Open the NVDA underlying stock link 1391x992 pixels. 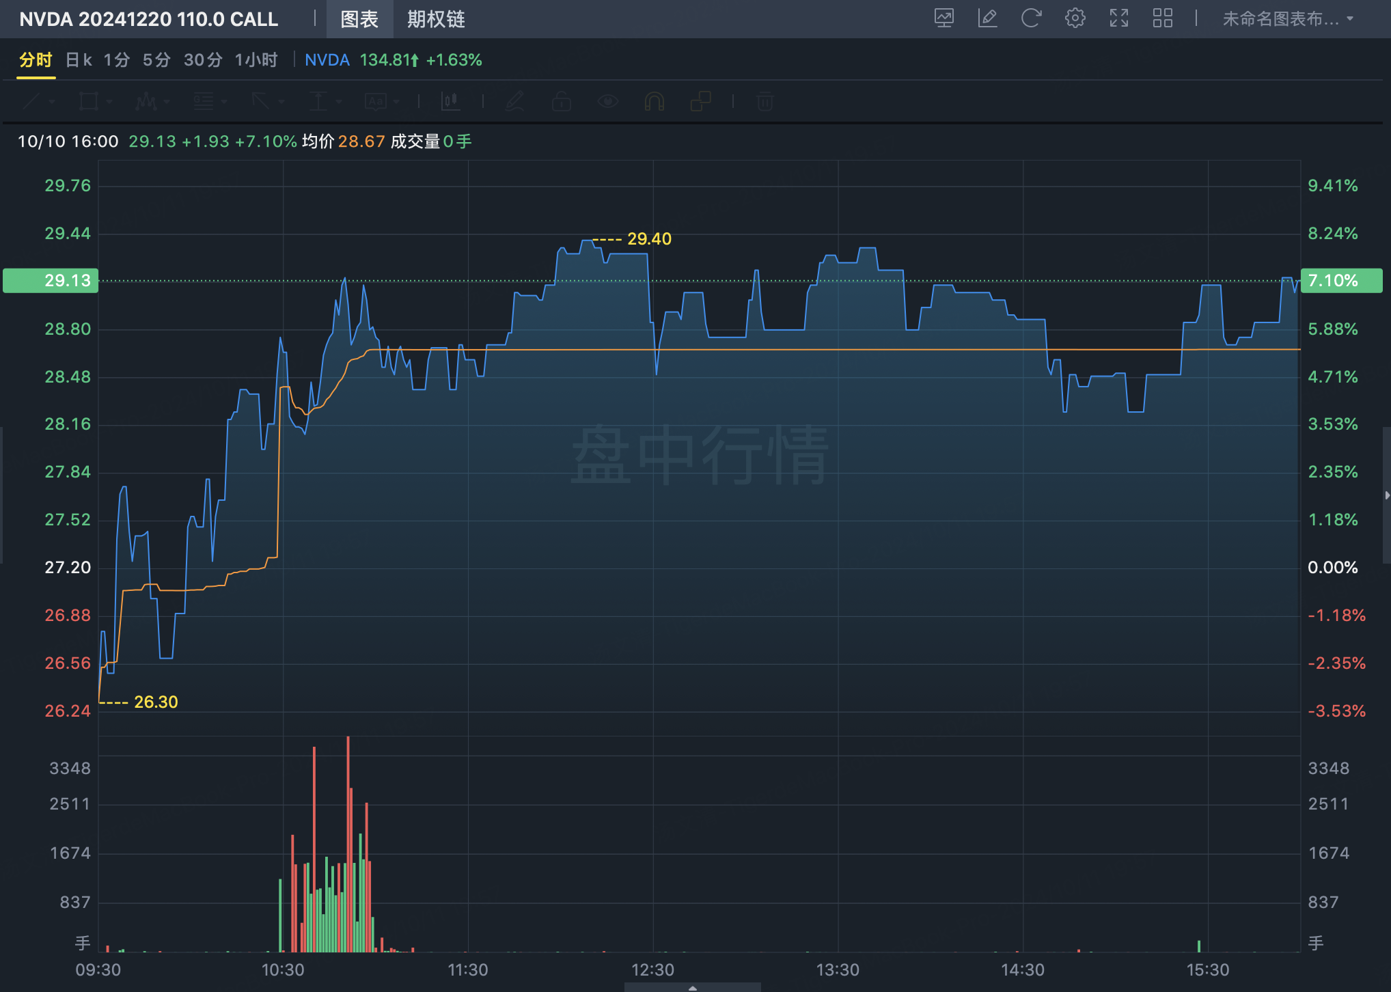coord(327,60)
